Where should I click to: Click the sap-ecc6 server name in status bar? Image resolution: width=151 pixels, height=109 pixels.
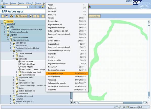pos(134,107)
